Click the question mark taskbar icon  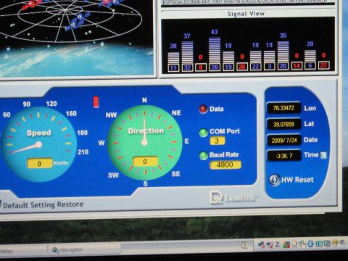(x=244, y=246)
